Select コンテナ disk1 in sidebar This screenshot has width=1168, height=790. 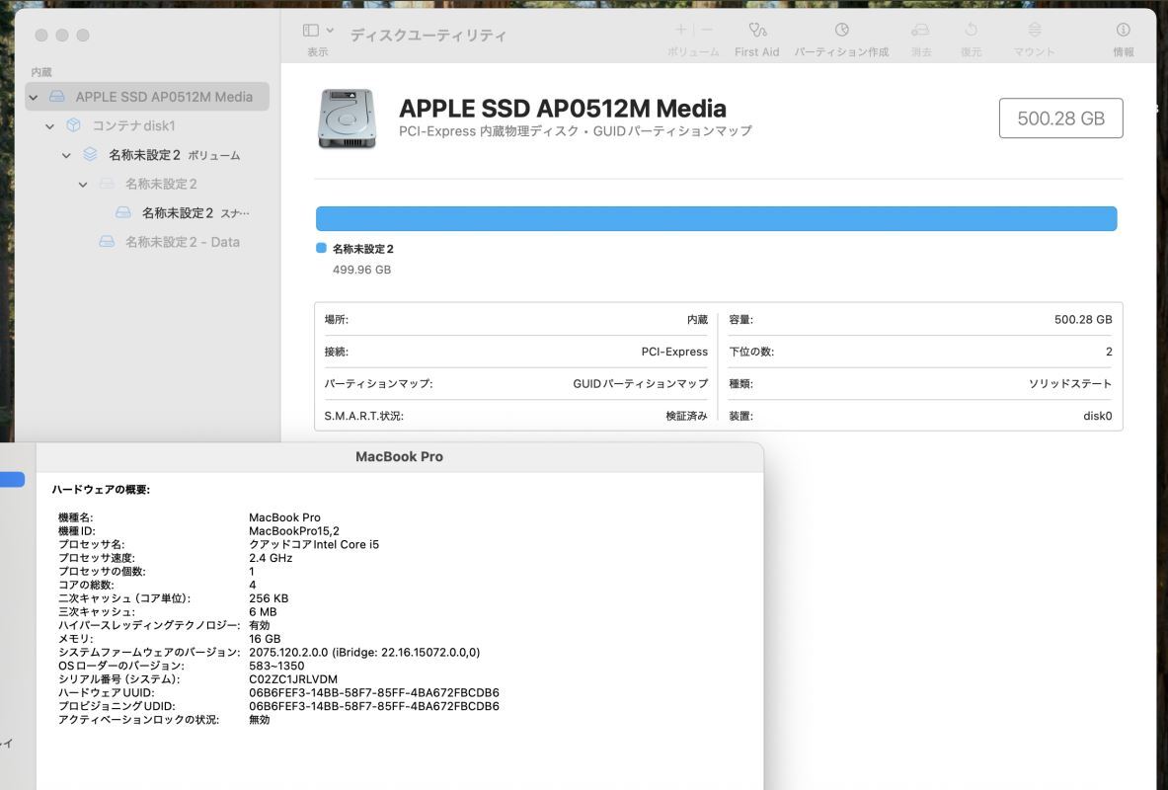133,126
